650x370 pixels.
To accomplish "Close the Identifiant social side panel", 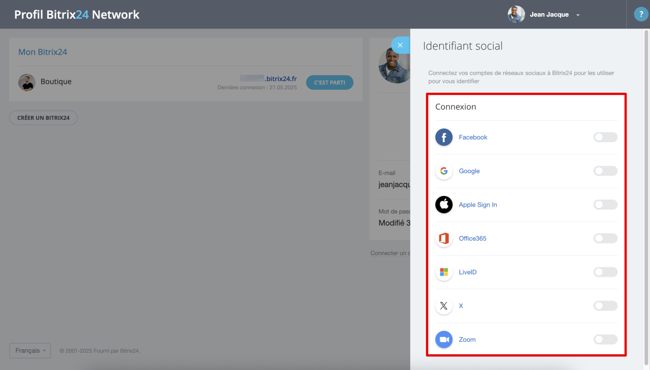I will click(400, 45).
